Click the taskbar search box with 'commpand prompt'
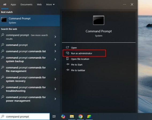This screenshot has width=152, height=120. (x=25, y=117)
